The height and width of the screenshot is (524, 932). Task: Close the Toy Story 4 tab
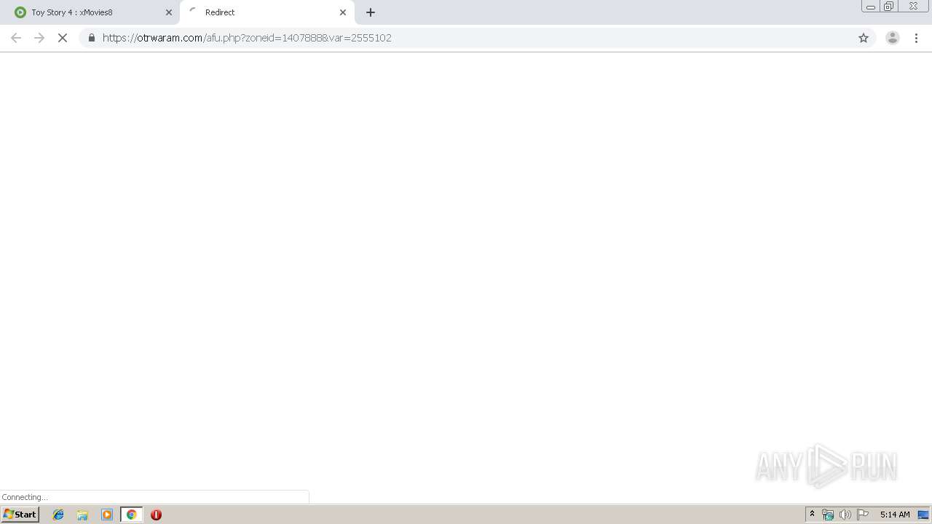[x=169, y=12]
